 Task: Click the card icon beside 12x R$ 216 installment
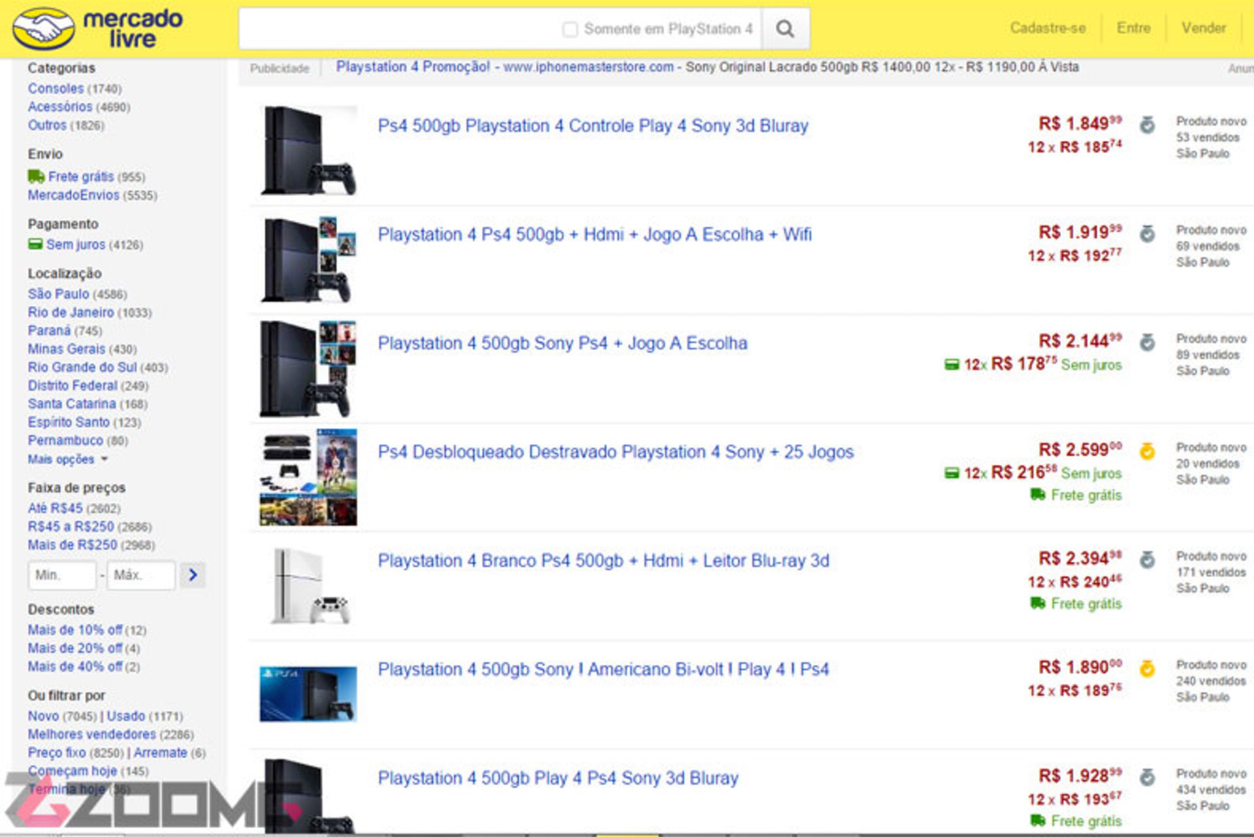(952, 473)
